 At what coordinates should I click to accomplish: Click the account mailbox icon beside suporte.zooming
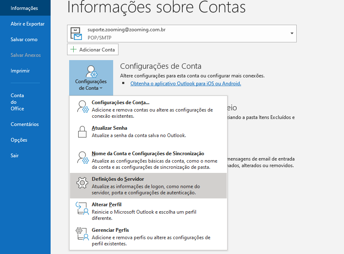click(x=76, y=34)
